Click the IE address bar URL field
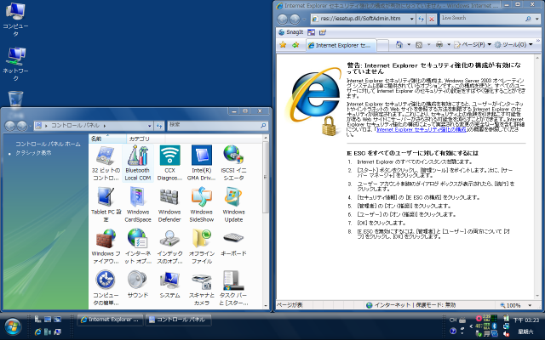 pos(360,19)
